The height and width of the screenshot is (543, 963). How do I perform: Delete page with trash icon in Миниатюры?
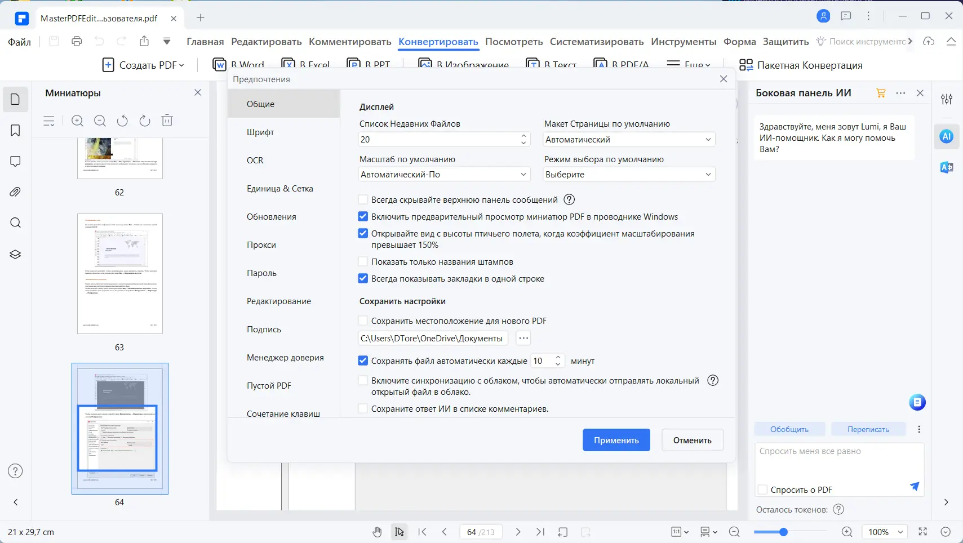coord(167,121)
